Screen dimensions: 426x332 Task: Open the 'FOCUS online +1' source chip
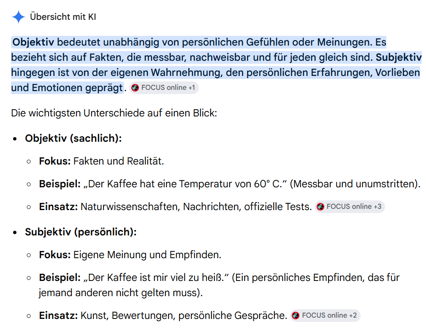coord(164,88)
